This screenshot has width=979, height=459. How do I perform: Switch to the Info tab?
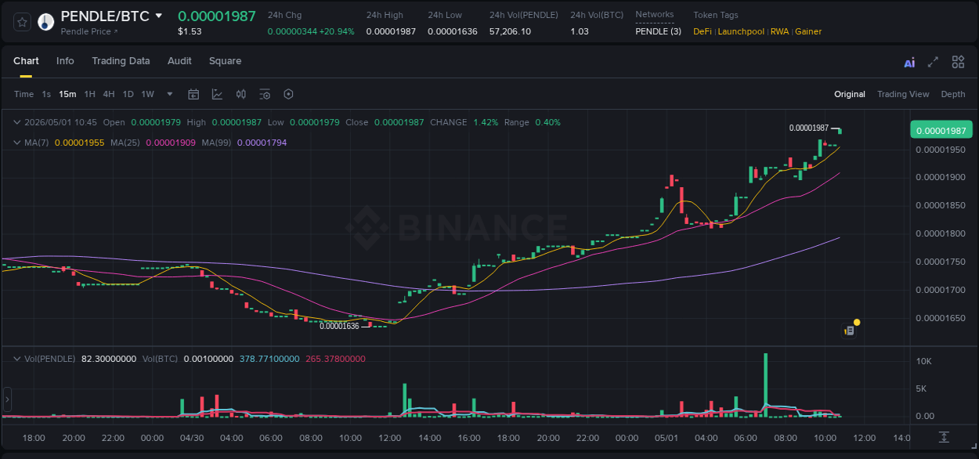(x=65, y=61)
